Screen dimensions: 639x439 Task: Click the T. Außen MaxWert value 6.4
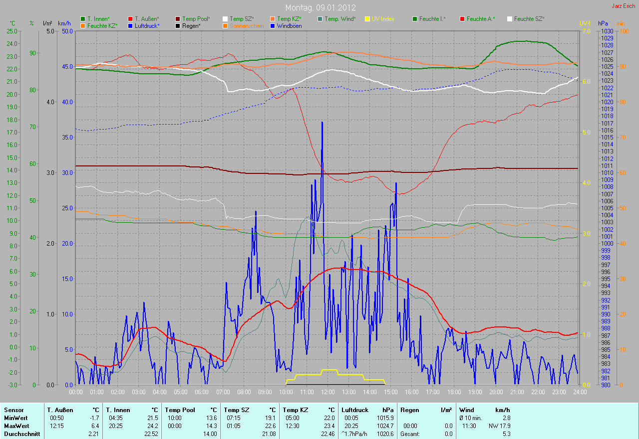[95, 426]
